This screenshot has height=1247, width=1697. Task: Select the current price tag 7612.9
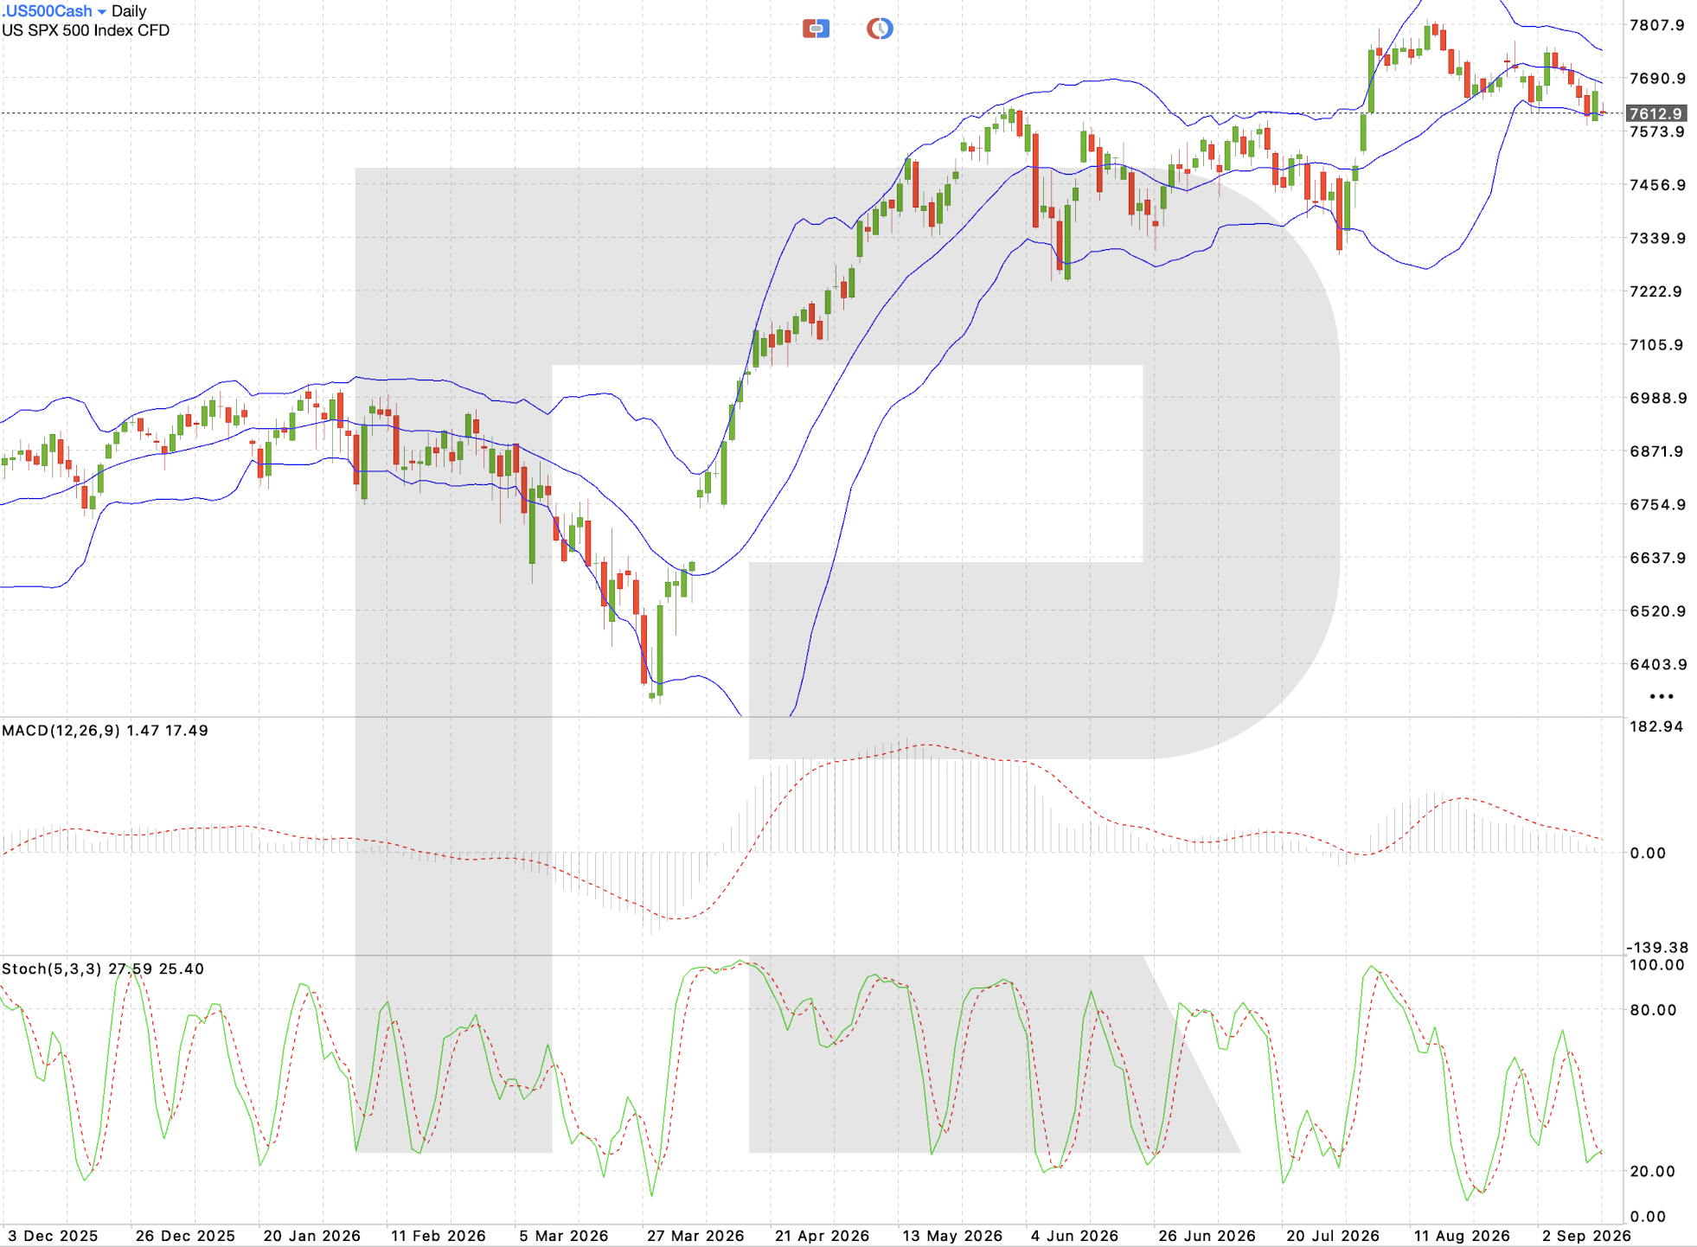tap(1655, 113)
